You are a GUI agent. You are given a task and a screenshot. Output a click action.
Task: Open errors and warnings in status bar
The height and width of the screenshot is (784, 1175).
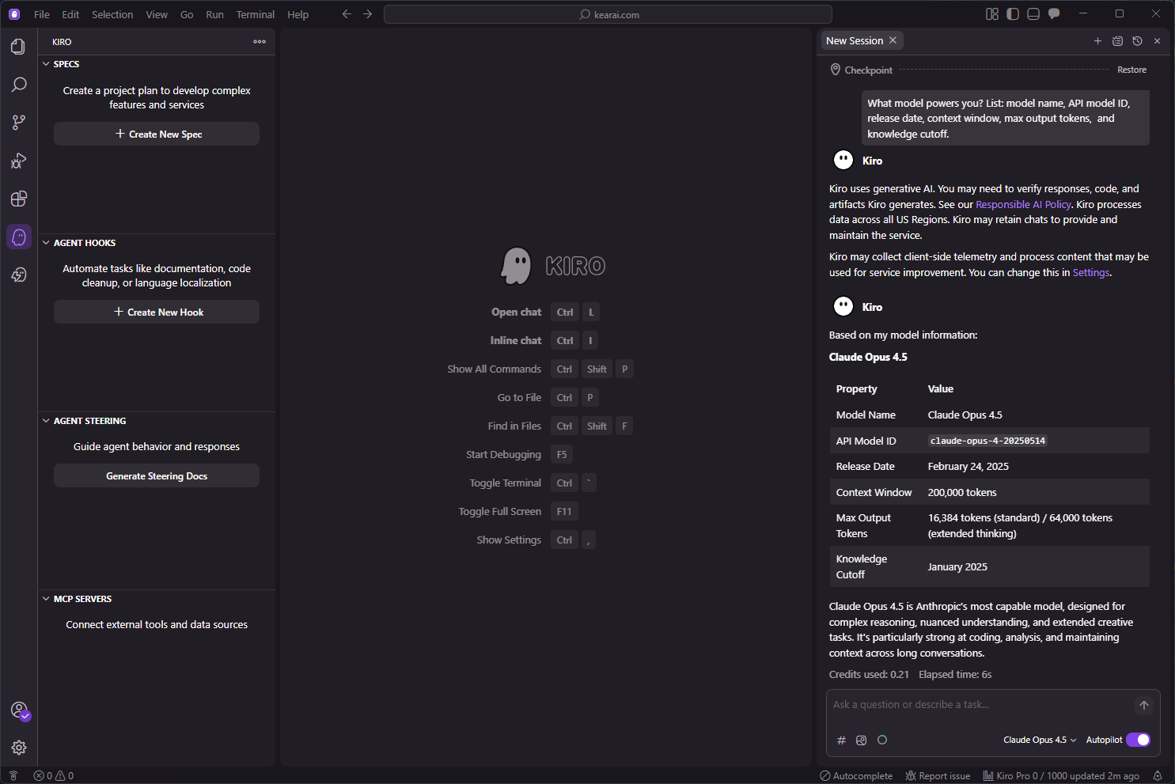(54, 776)
